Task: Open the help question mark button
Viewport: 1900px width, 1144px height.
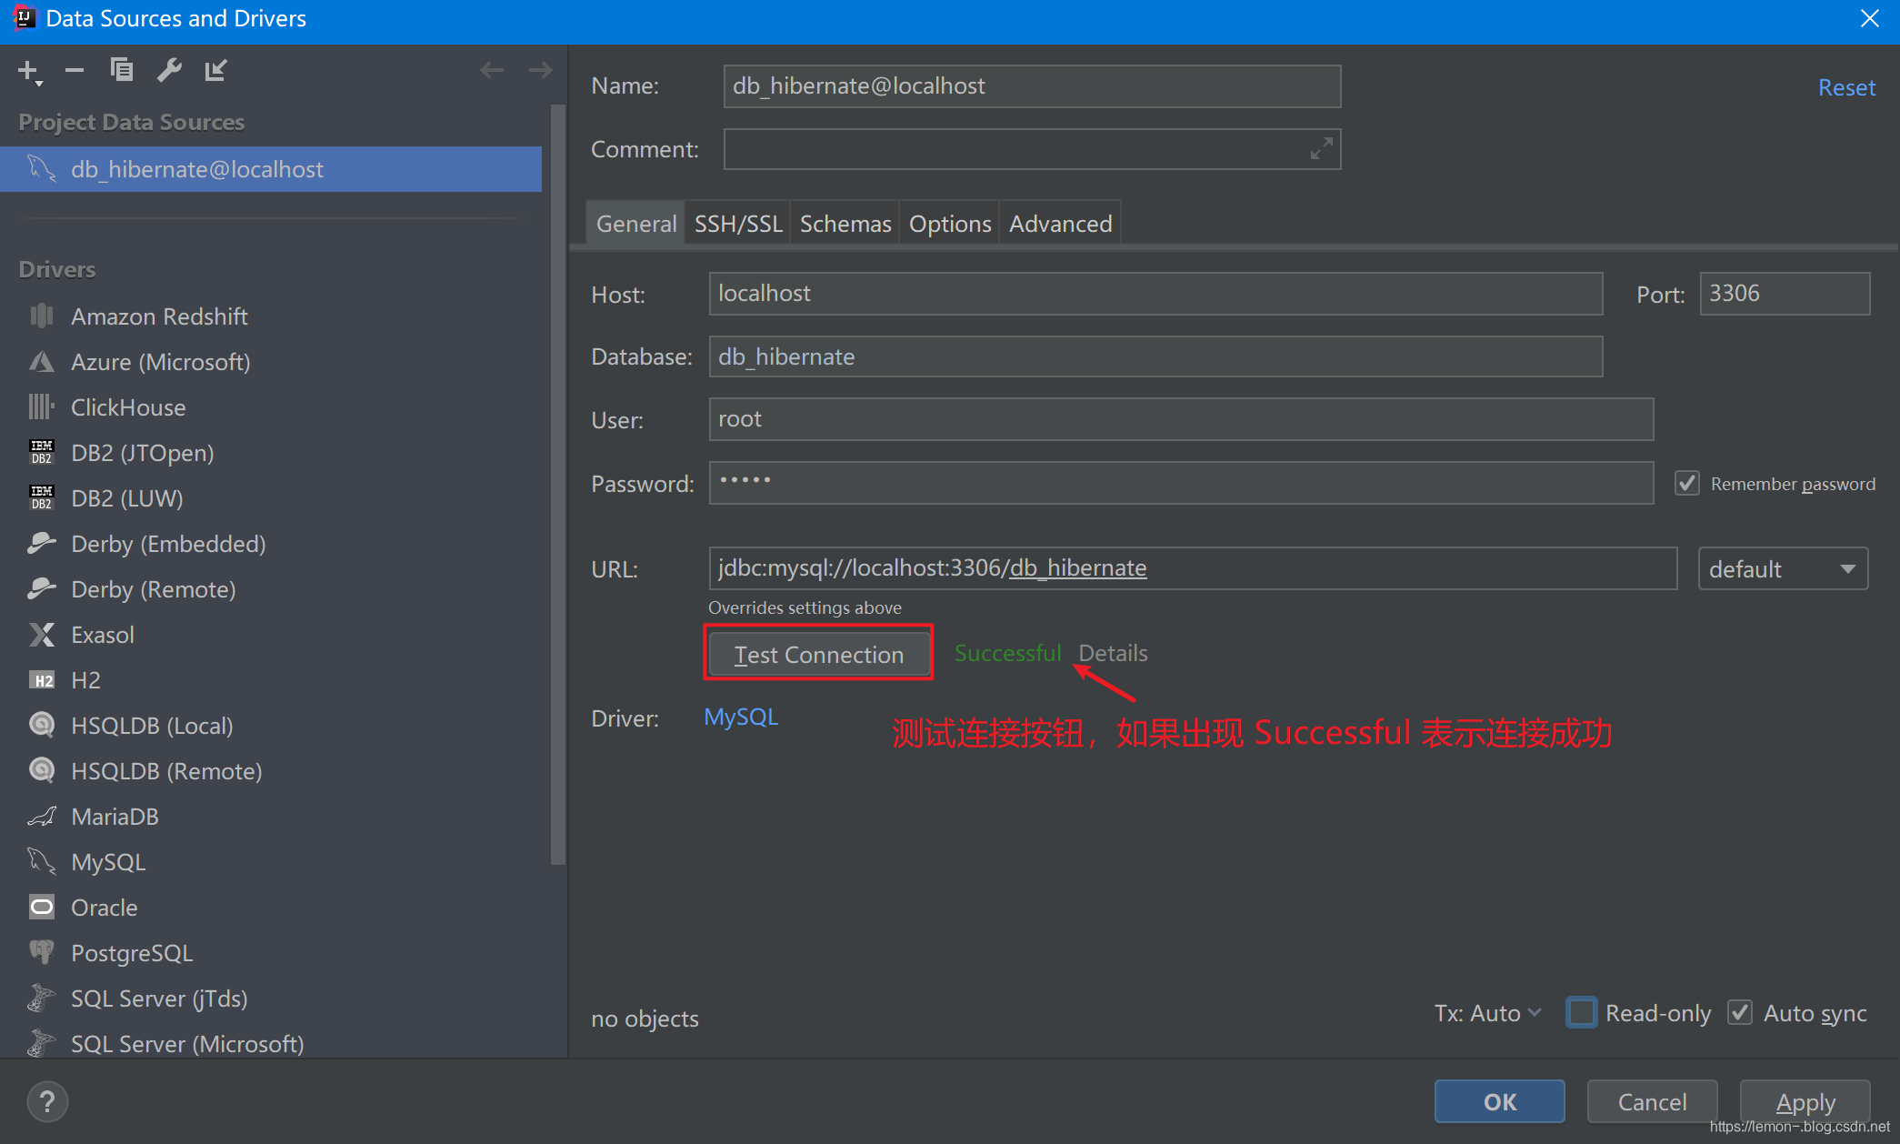Action: point(47,1101)
